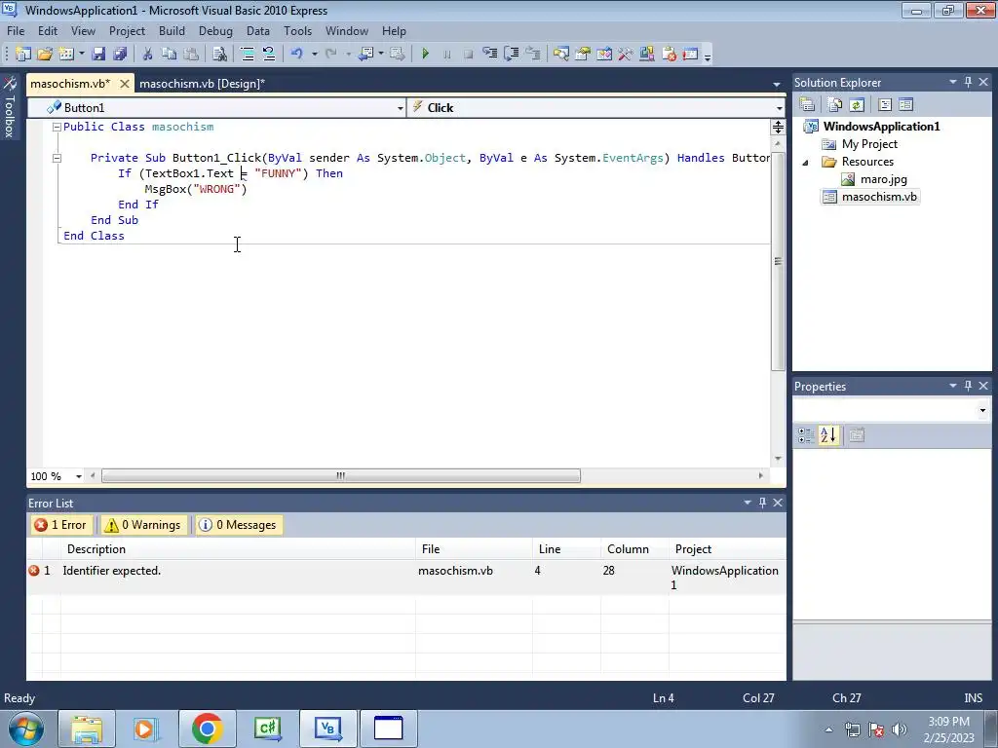The image size is (998, 748).
Task: Click the Step Into toolbar icon
Action: tap(489, 55)
